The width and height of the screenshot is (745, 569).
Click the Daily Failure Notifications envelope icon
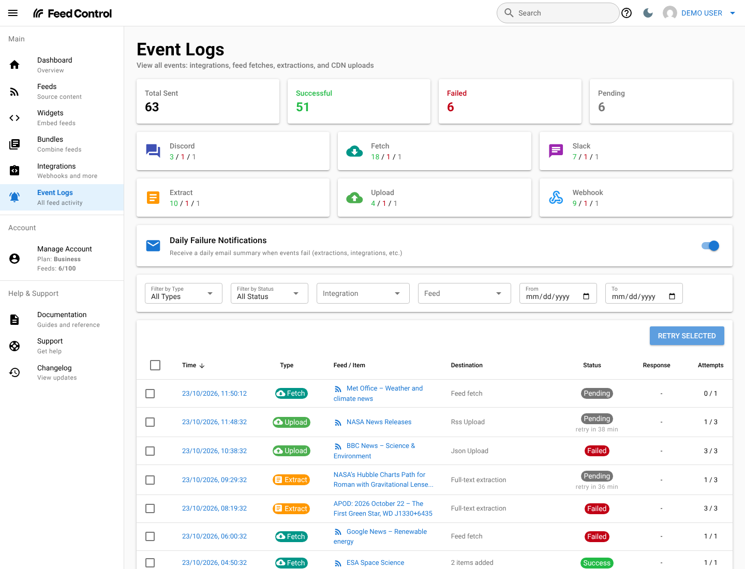click(153, 246)
